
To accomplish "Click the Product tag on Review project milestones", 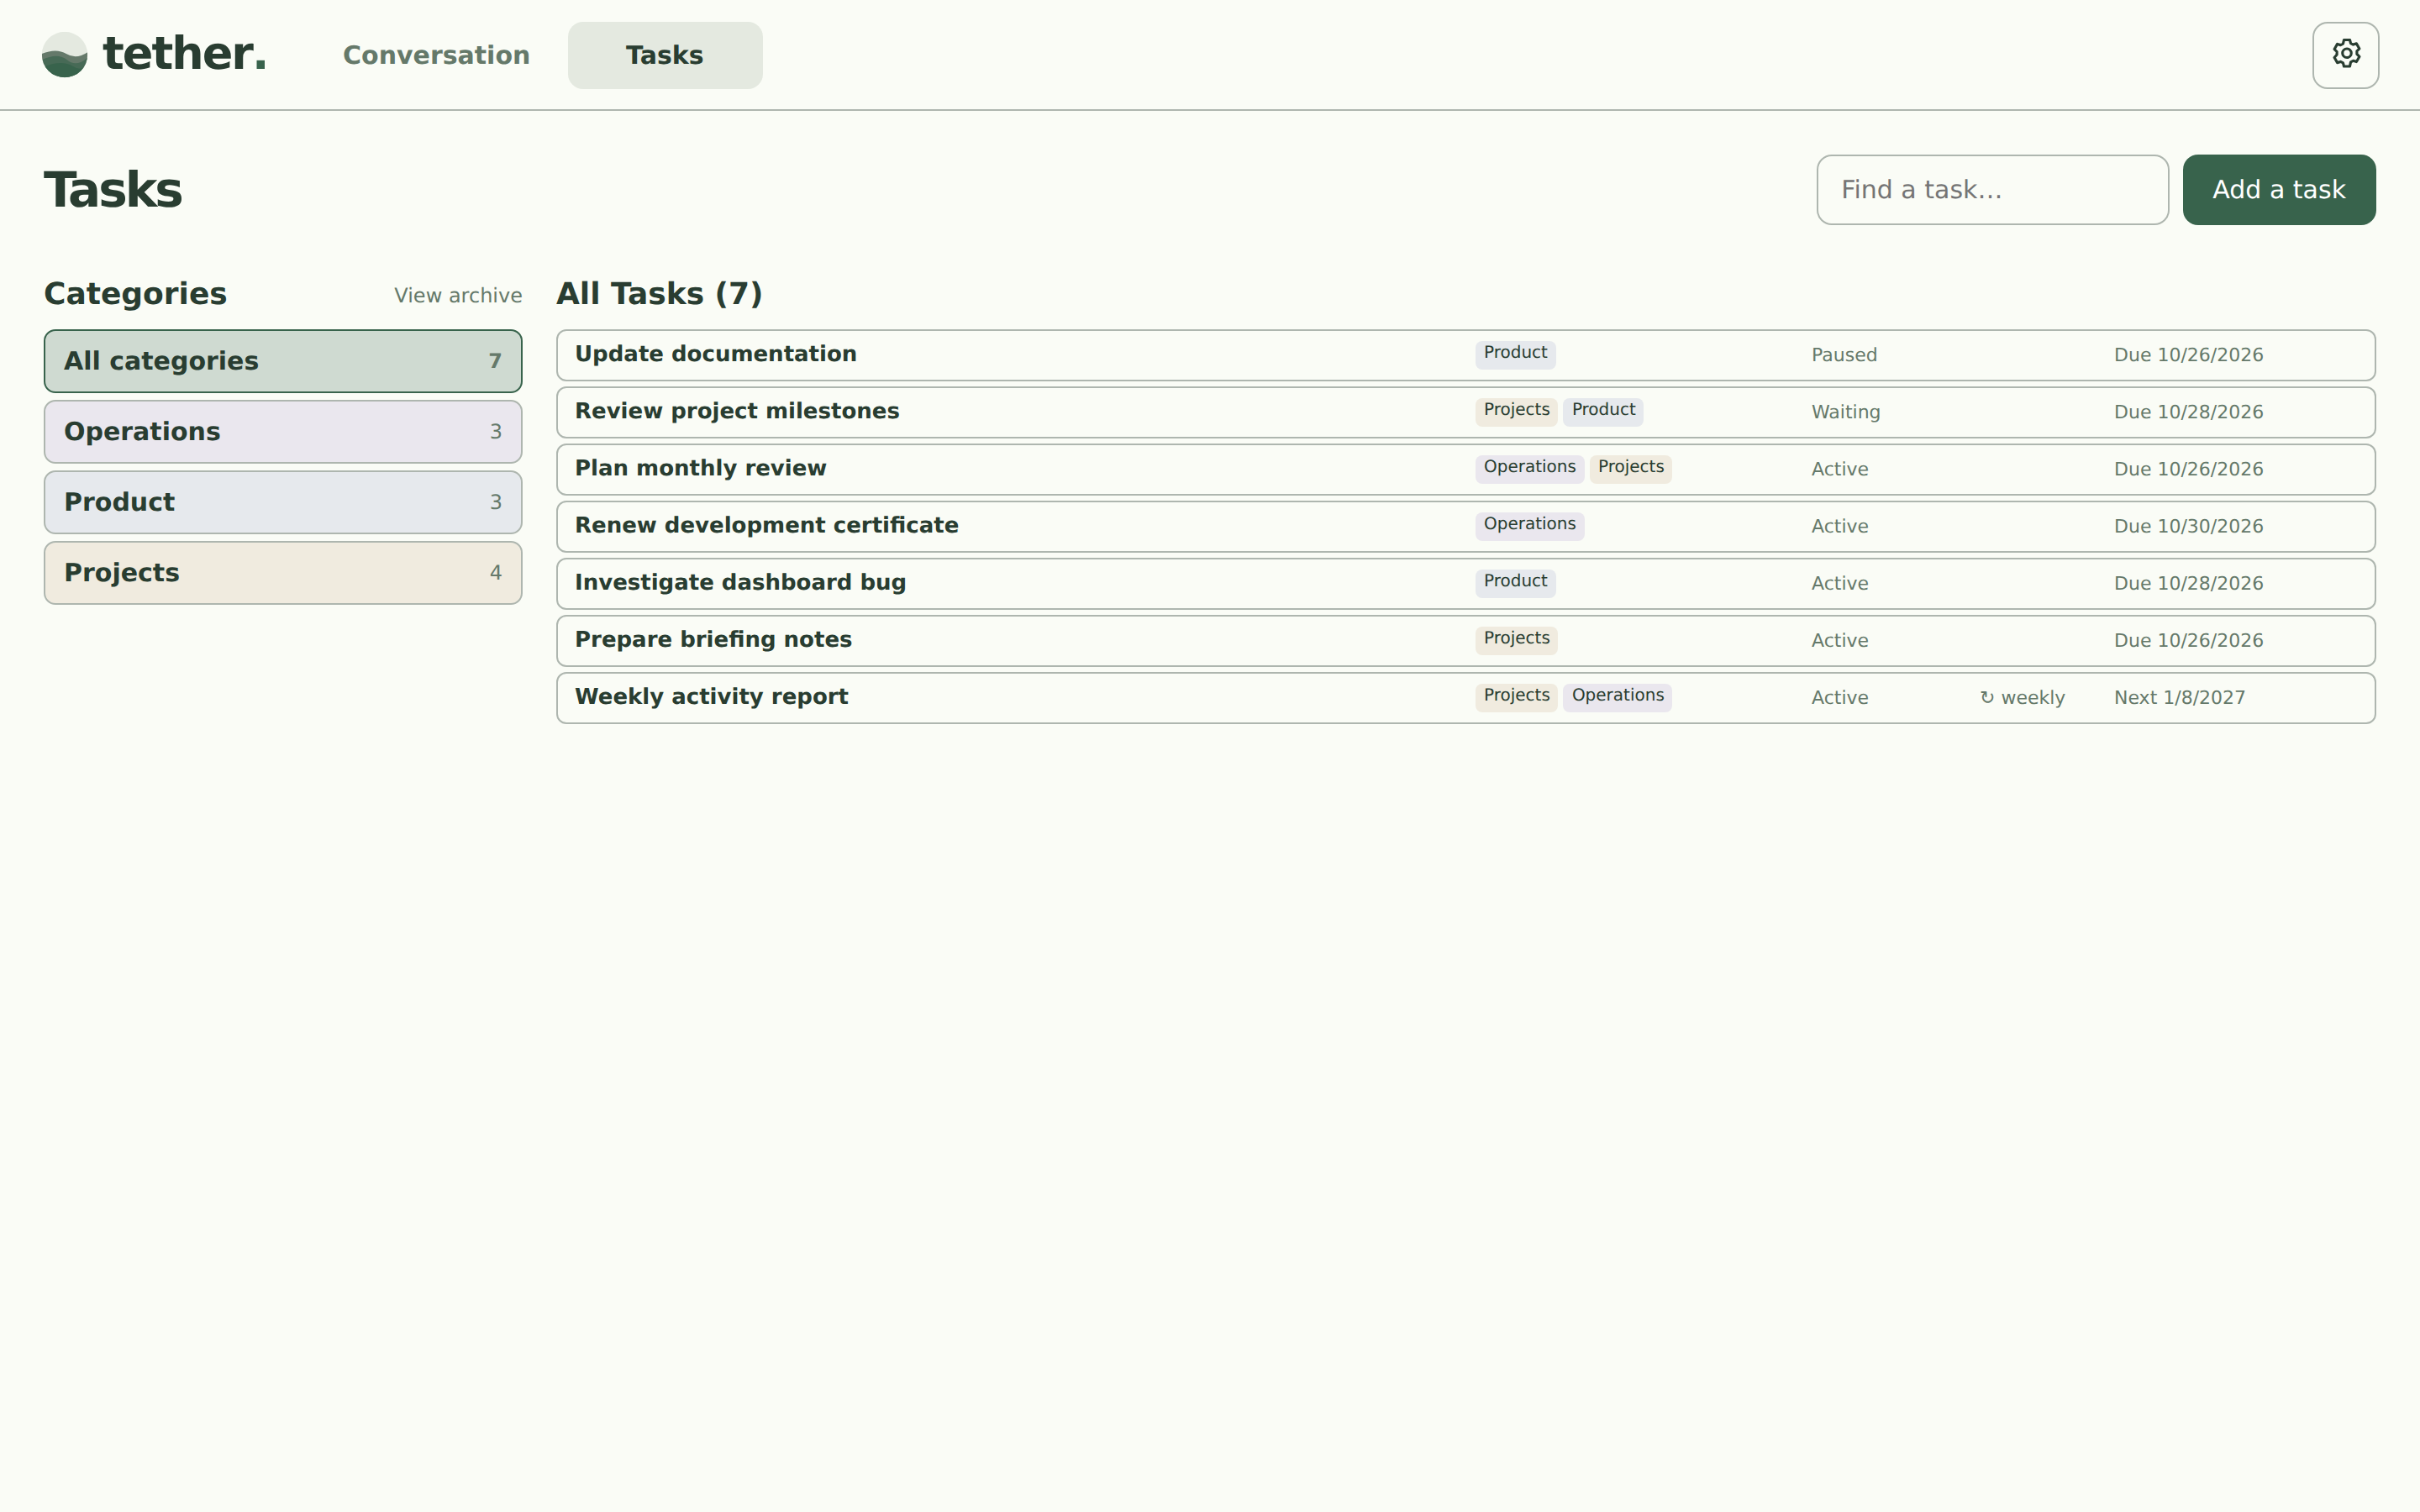I will pyautogui.click(x=1603, y=411).
